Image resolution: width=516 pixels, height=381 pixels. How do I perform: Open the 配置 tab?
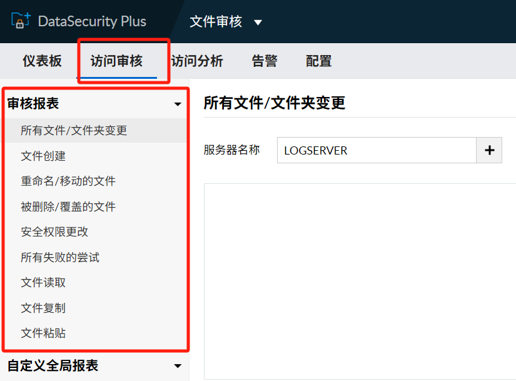318,61
